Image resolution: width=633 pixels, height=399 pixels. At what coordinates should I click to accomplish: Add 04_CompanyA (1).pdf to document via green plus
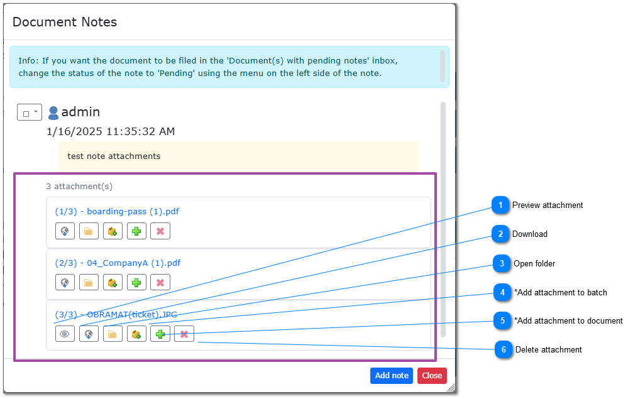[x=136, y=282]
